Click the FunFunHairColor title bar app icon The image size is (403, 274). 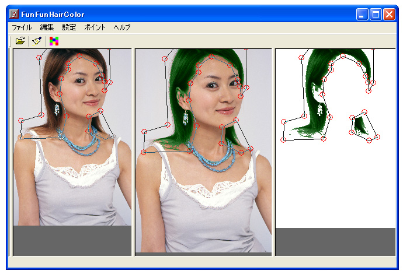coord(14,14)
